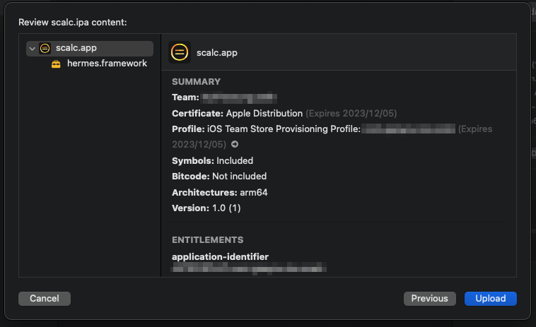Collapse the scalc.app tree disclosure chevron

tap(32, 49)
